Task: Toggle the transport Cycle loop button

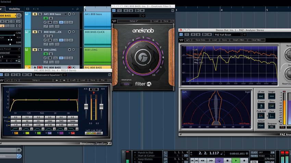Action: coord(219,160)
